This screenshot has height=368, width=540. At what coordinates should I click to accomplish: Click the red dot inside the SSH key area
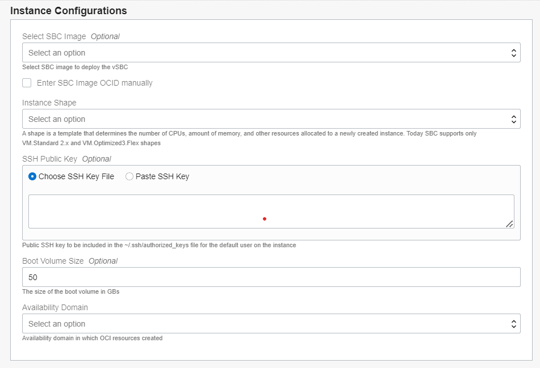pos(264,218)
